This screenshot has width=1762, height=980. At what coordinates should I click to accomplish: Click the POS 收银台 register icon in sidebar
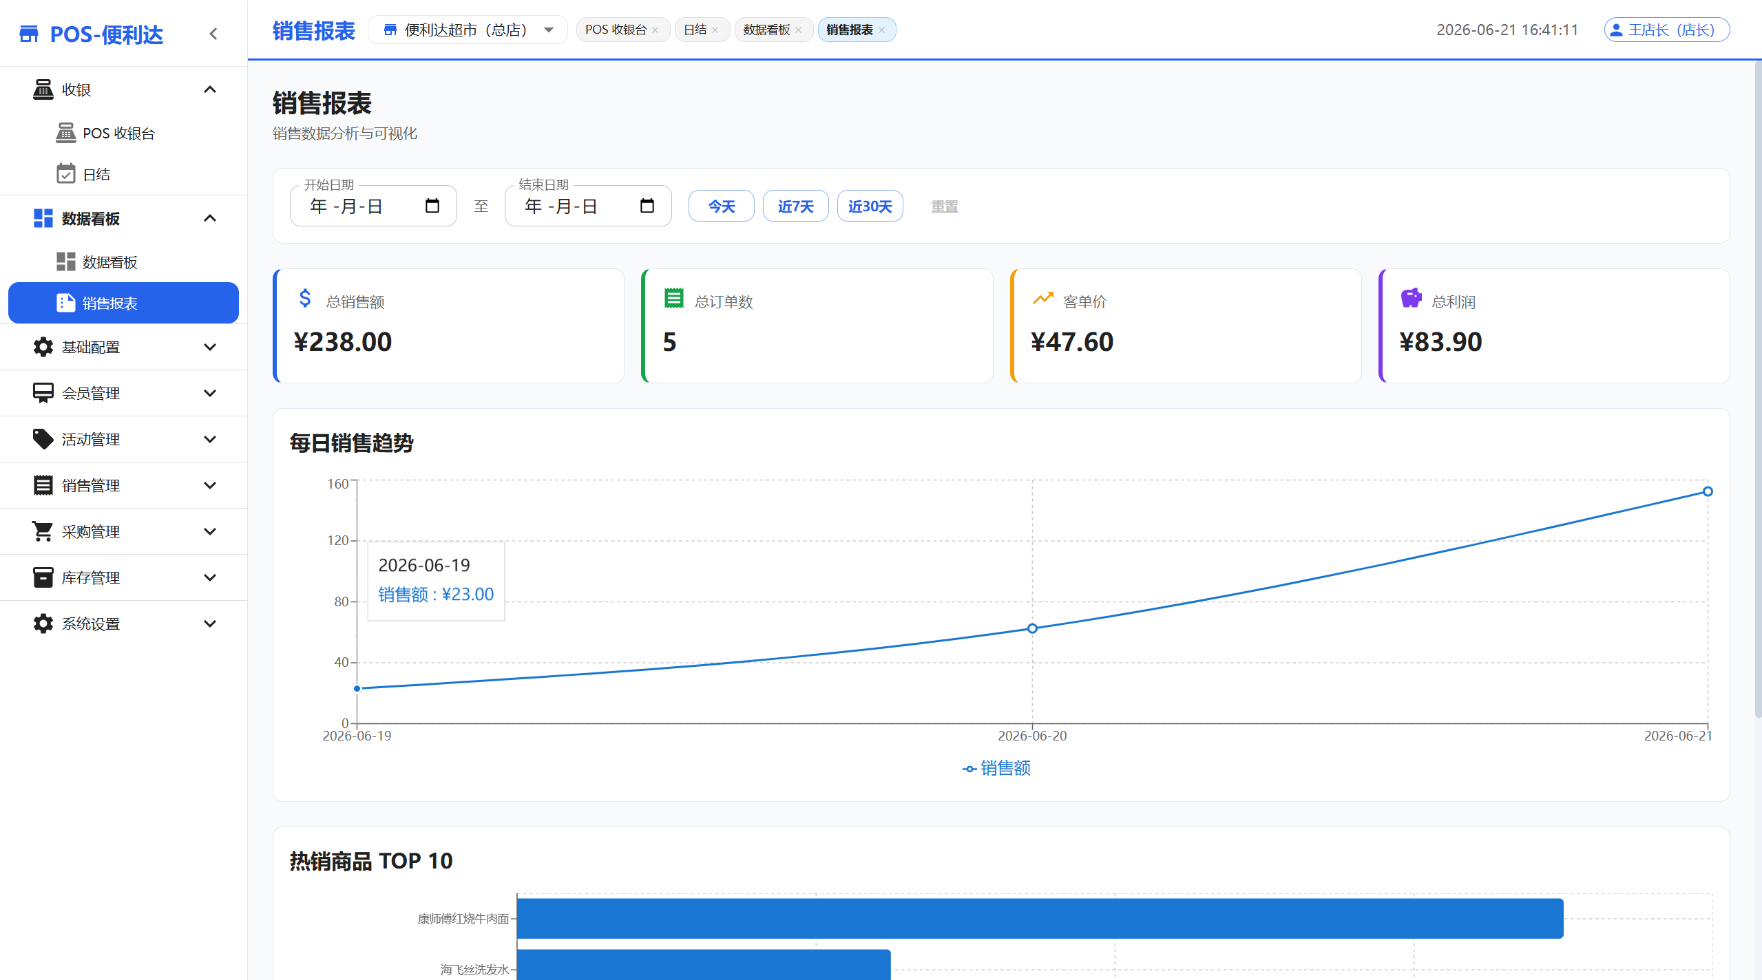point(66,133)
